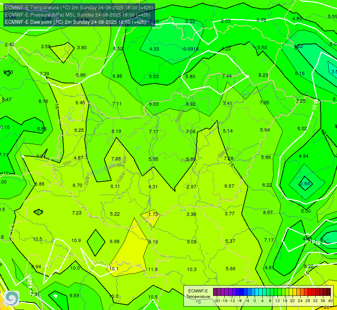Click the 8.94 dew point value
Viewport: 337px width, 310px height.
click(x=36, y=267)
